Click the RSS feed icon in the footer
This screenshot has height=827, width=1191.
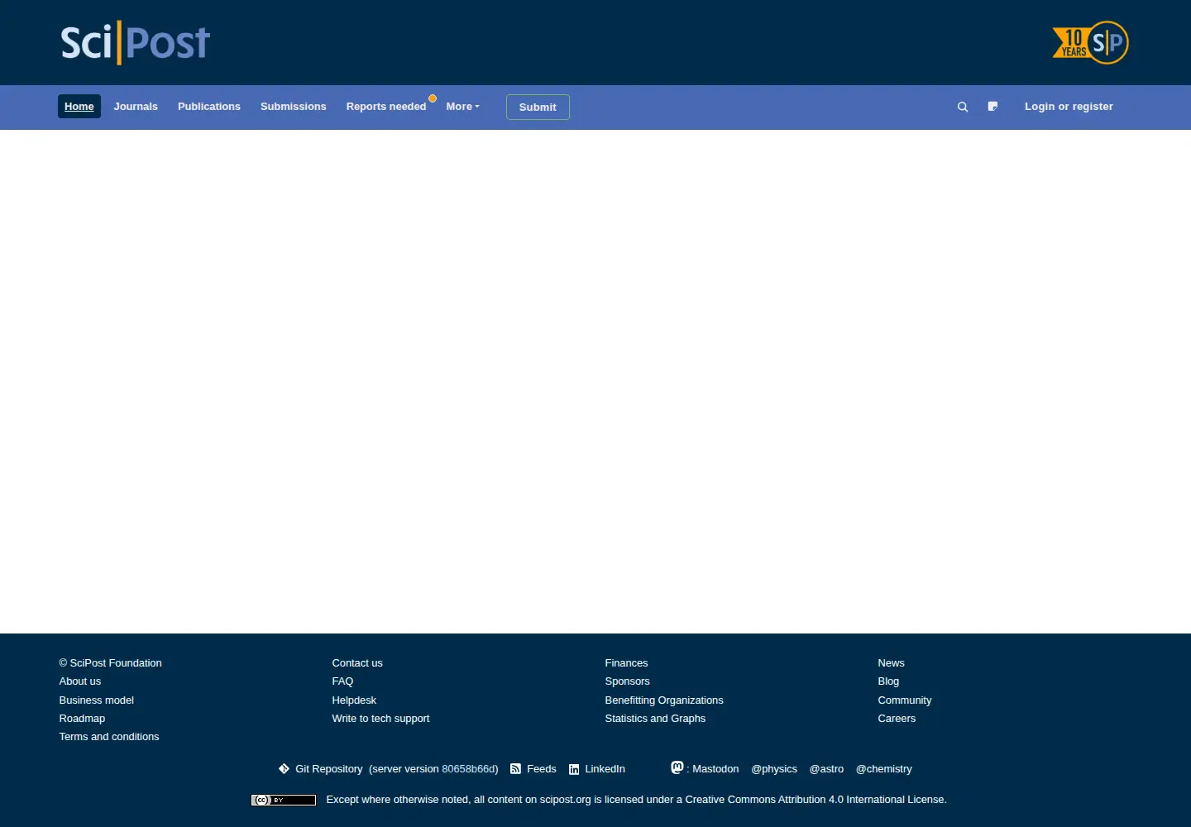tap(515, 769)
